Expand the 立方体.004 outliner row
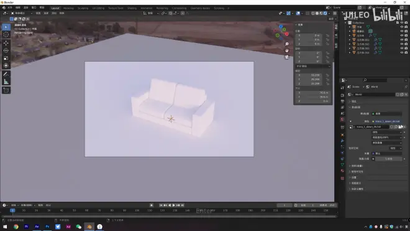 coord(350,52)
